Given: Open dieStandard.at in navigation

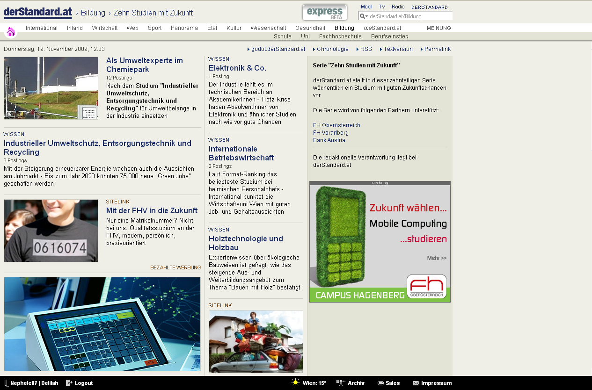Looking at the screenshot, I should (x=382, y=28).
